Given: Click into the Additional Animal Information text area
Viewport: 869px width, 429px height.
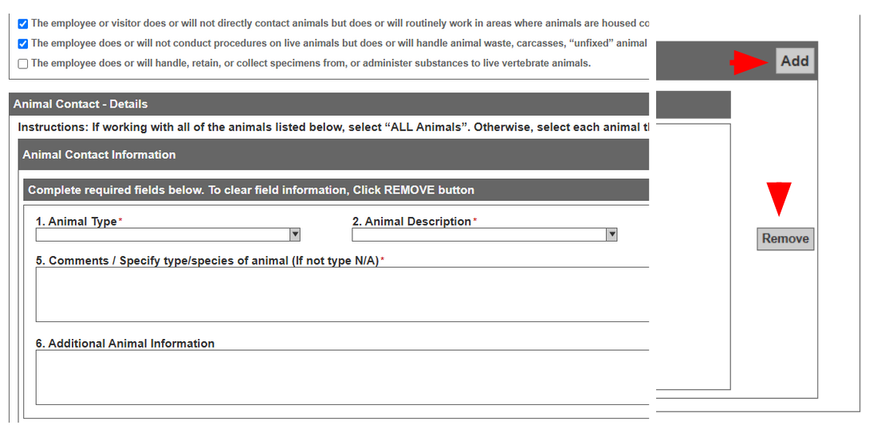Looking at the screenshot, I should (x=343, y=377).
